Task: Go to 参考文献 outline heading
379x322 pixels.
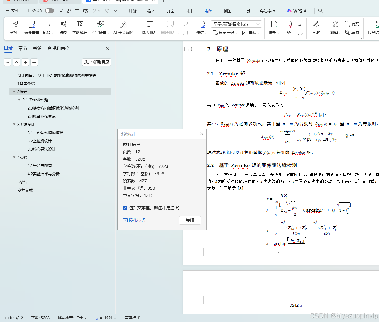Action: pos(25,190)
